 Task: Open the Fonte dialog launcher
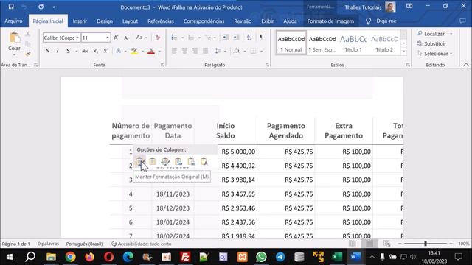162,65
